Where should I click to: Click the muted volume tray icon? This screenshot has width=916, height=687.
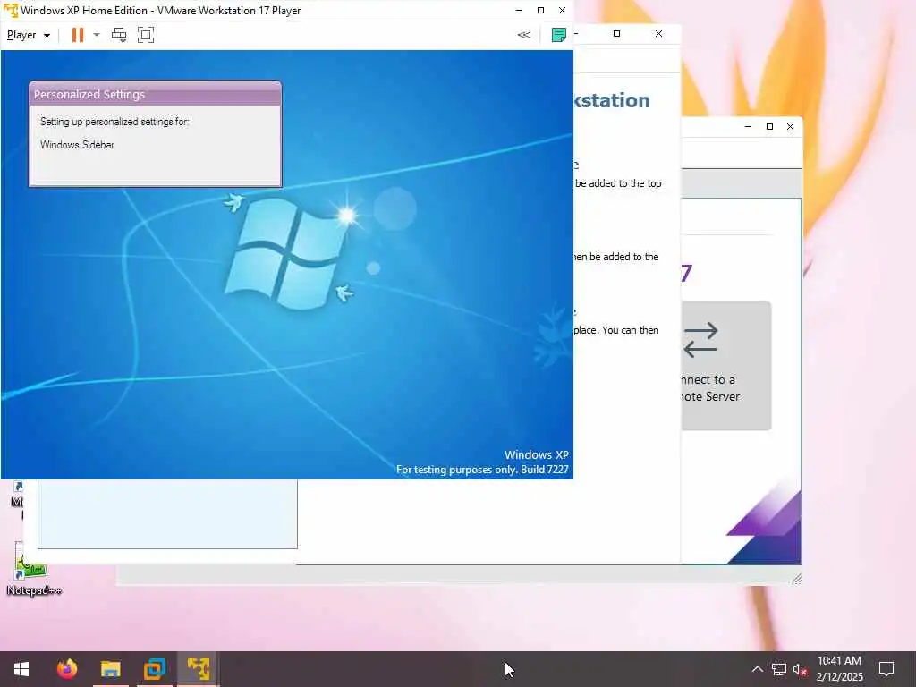[x=800, y=669]
